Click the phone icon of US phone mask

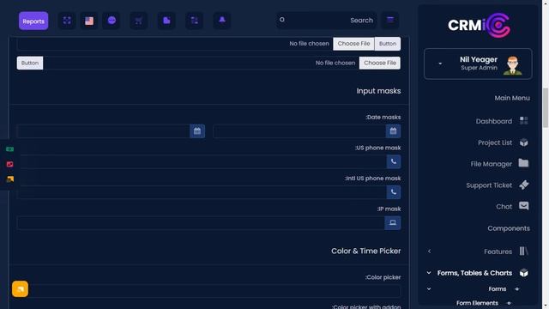coord(394,161)
